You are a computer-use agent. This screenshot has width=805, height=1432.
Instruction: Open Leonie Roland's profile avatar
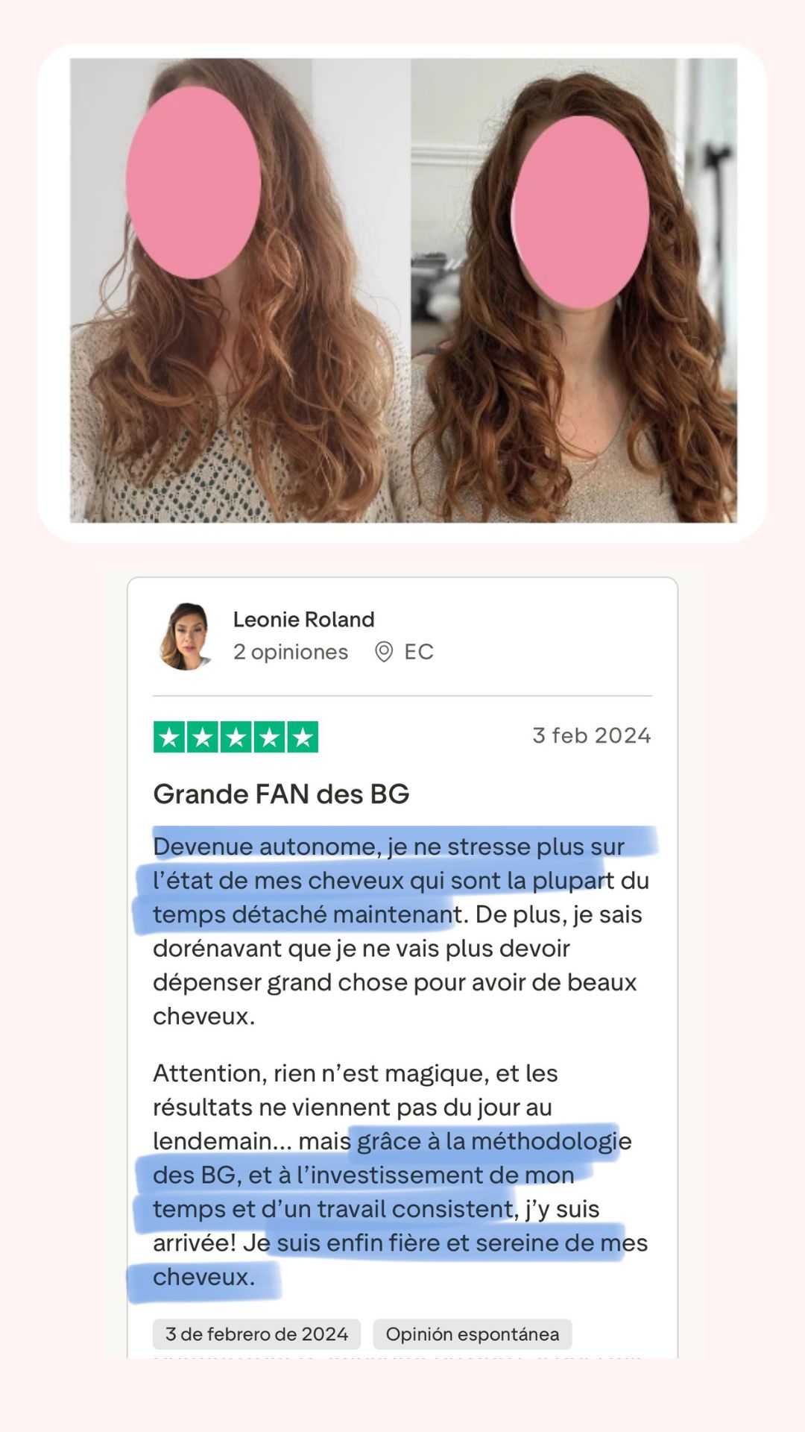point(185,636)
